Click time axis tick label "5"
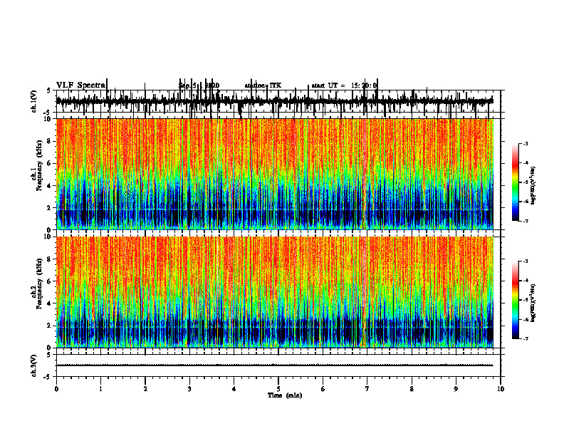This screenshot has height=436, width=564. click(278, 389)
